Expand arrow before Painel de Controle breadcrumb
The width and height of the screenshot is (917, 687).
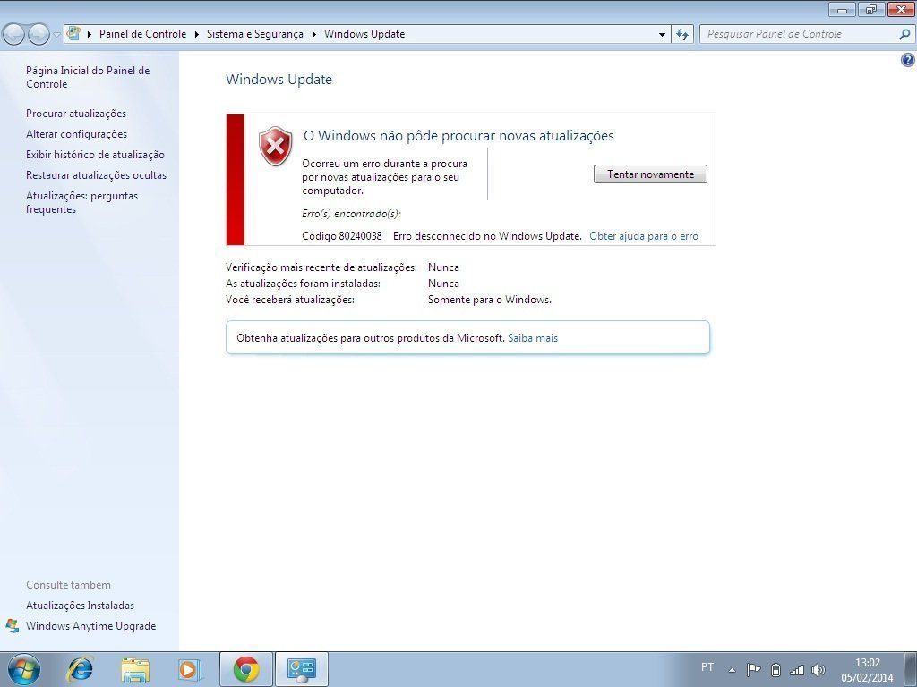pos(90,34)
